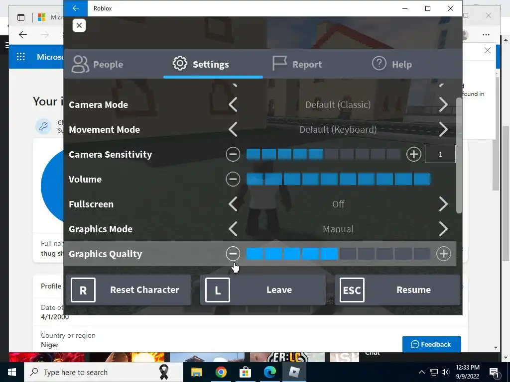Open volume control tray icon

point(445,372)
